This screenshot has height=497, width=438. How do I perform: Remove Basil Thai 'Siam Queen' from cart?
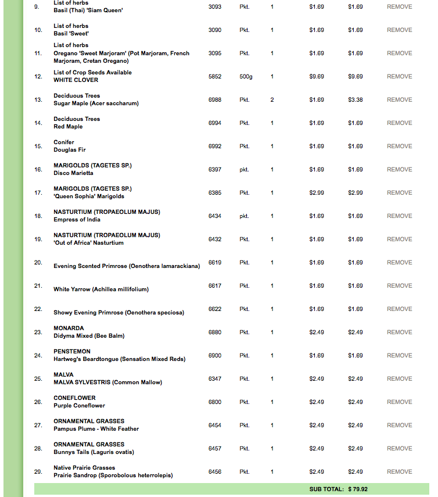click(x=399, y=7)
